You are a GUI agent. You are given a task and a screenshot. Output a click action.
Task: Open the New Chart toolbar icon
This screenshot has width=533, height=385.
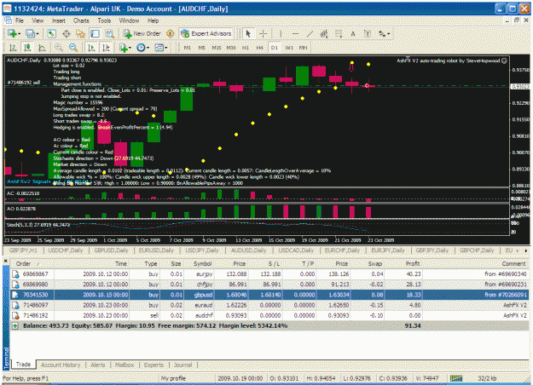pos(13,33)
